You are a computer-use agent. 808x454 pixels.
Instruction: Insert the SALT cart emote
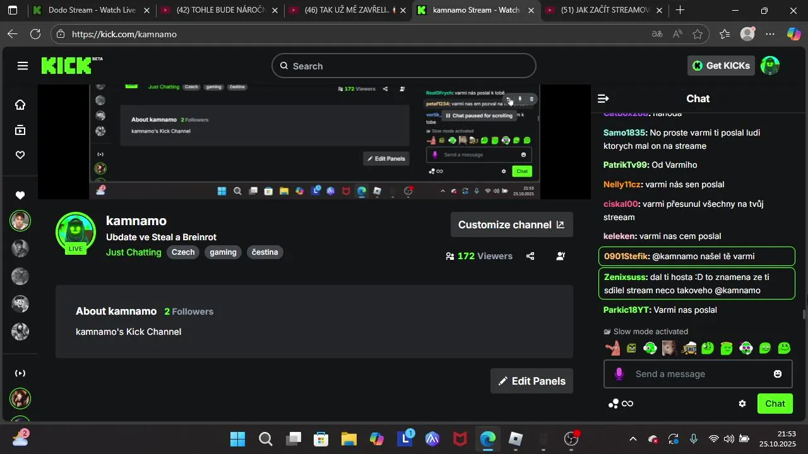pyautogui.click(x=689, y=347)
